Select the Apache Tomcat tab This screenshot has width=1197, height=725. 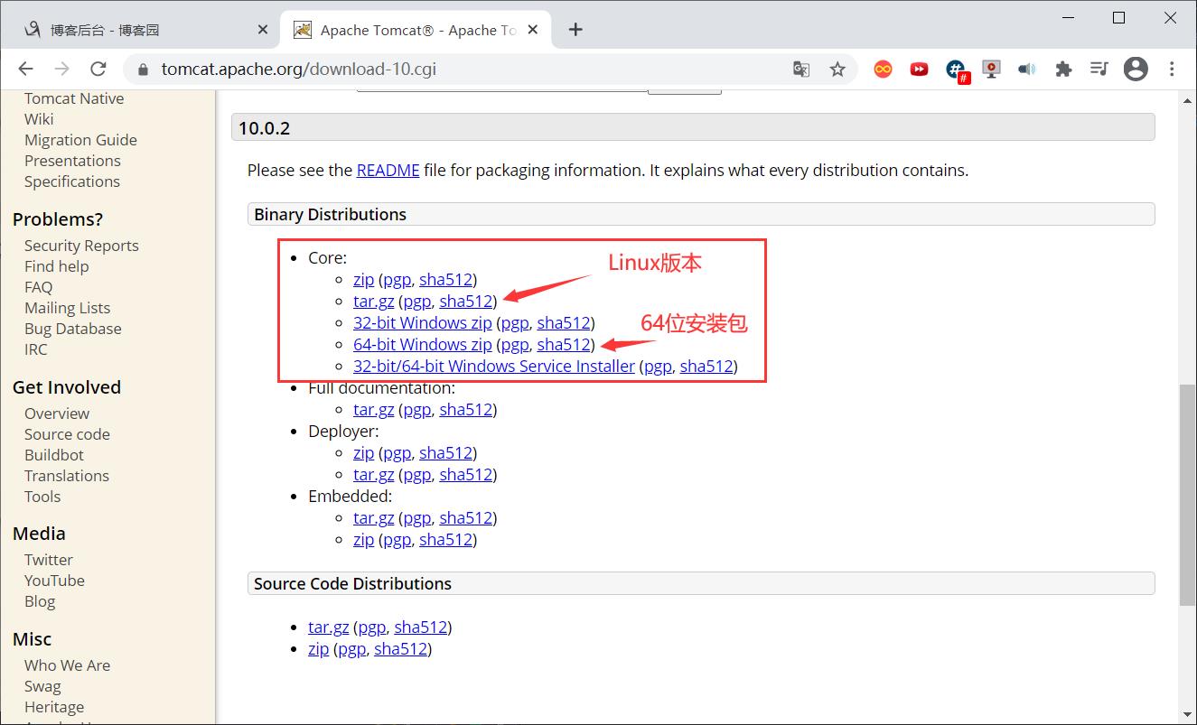click(416, 30)
